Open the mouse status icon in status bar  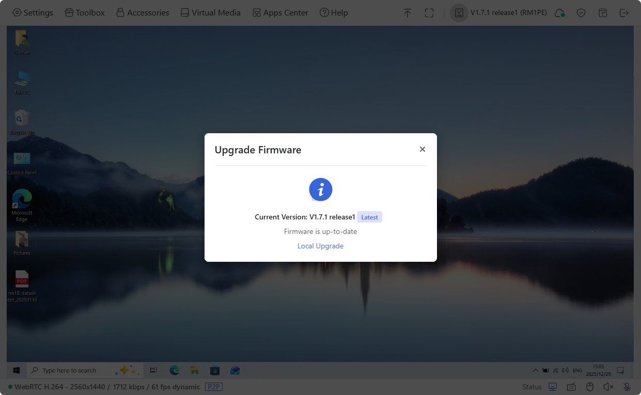click(x=589, y=386)
